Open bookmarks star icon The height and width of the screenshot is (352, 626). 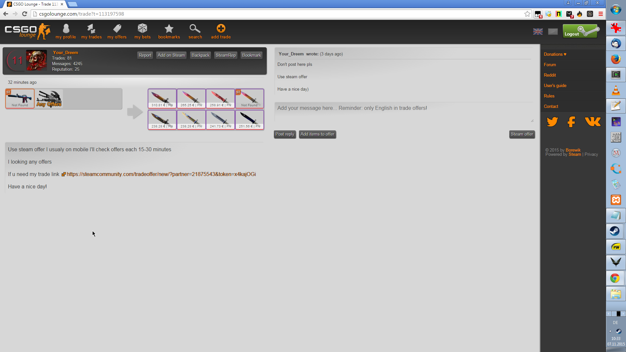169,29
